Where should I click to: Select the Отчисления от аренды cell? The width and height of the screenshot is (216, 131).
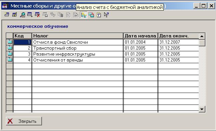tap(78, 60)
